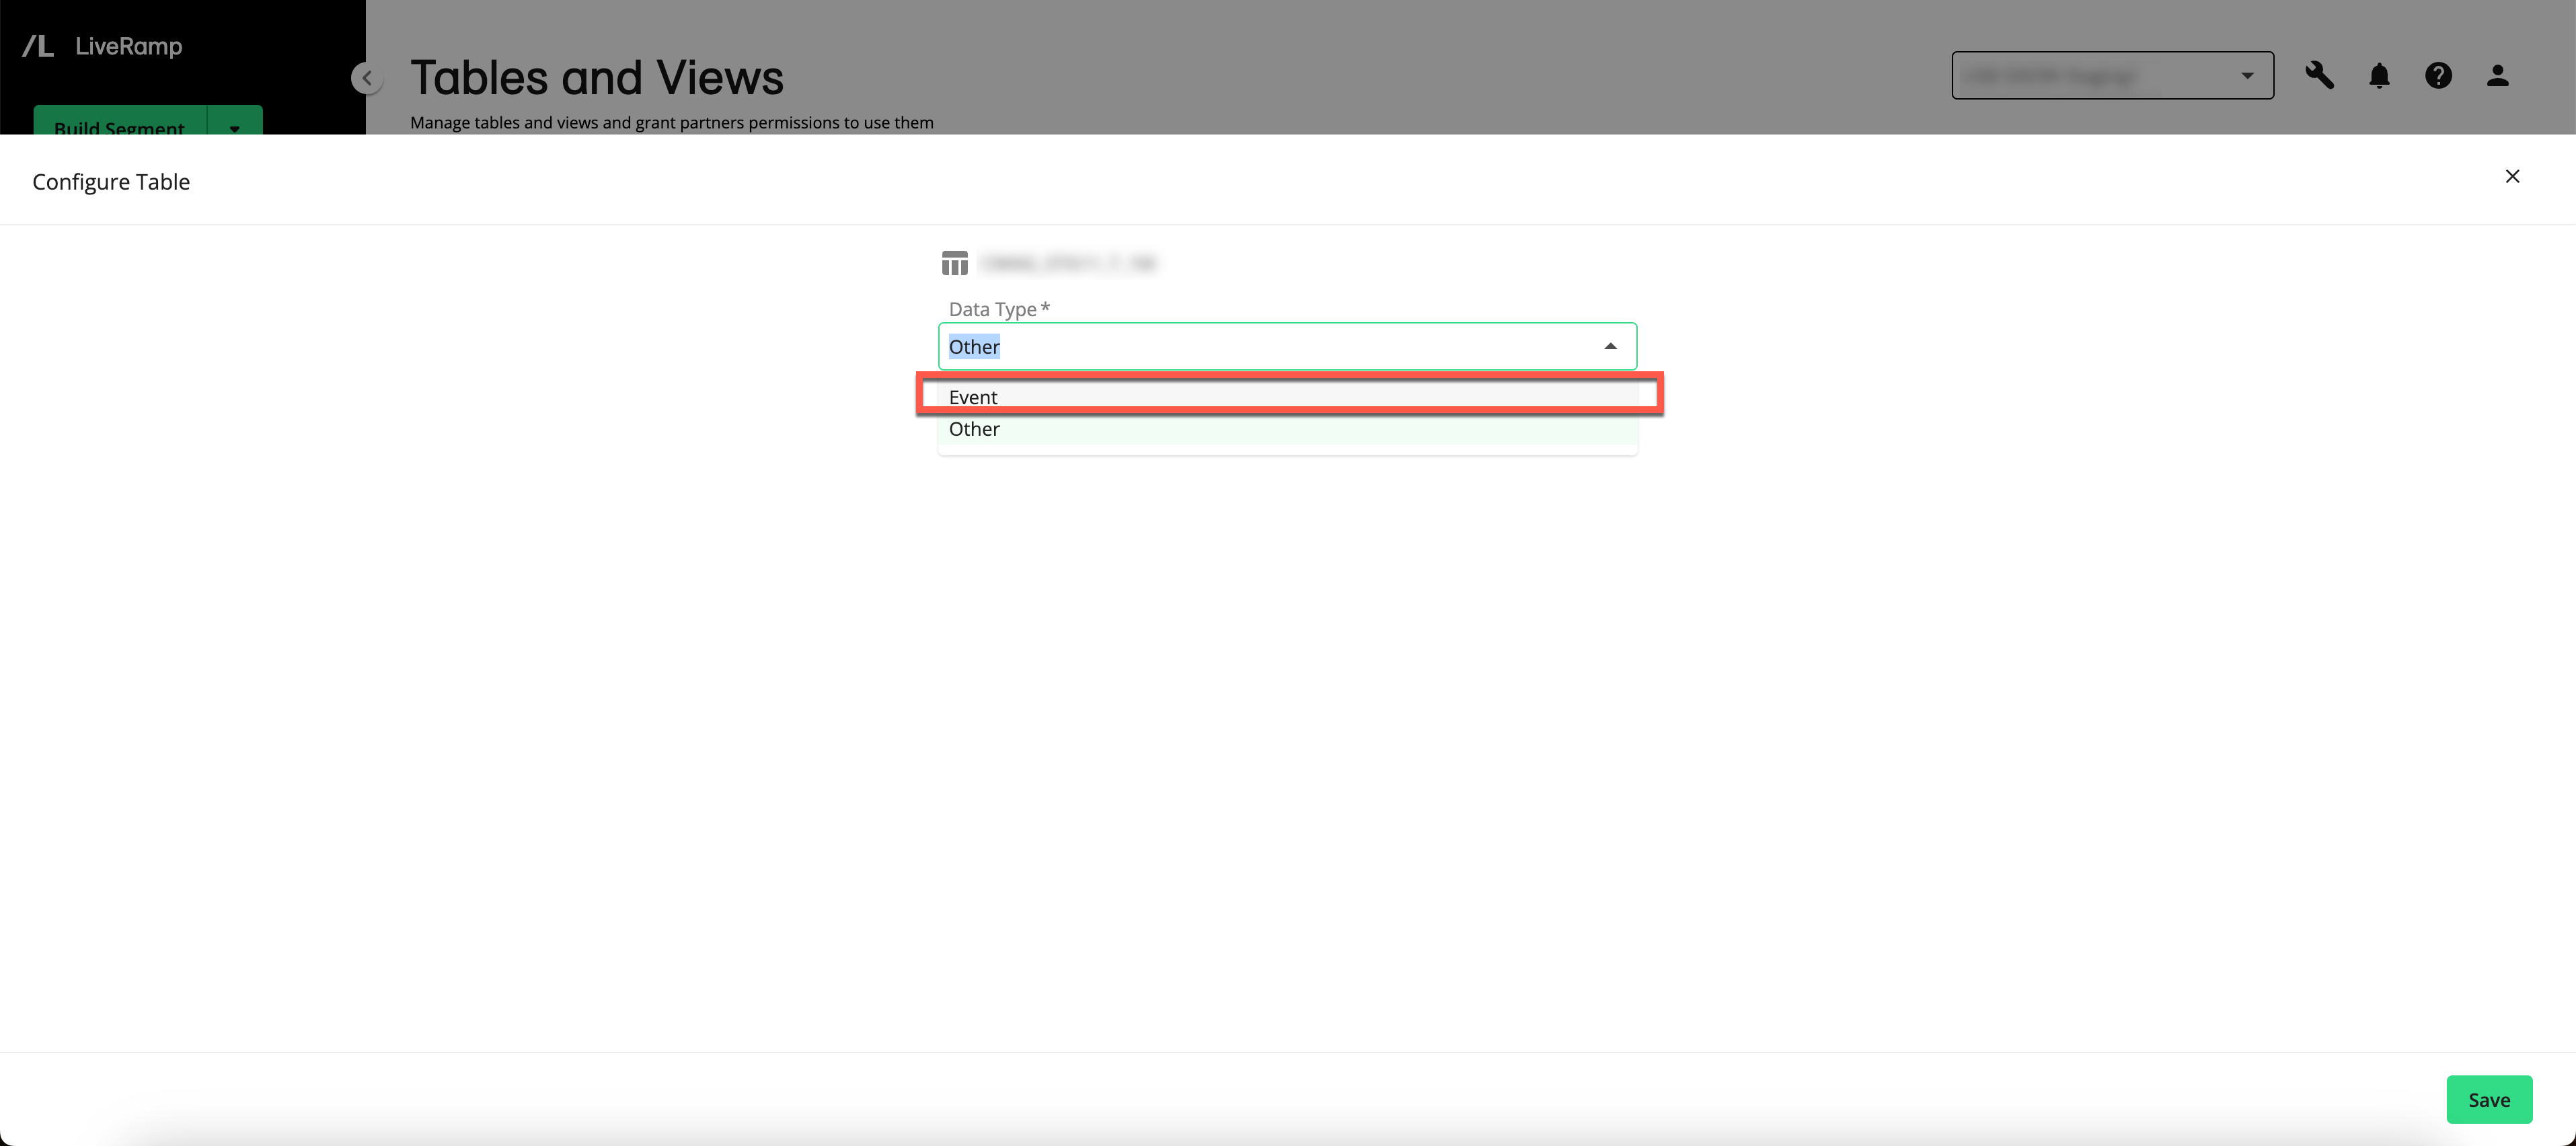Select Event from the Data Type dropdown
The height and width of the screenshot is (1146, 2576).
[1287, 395]
